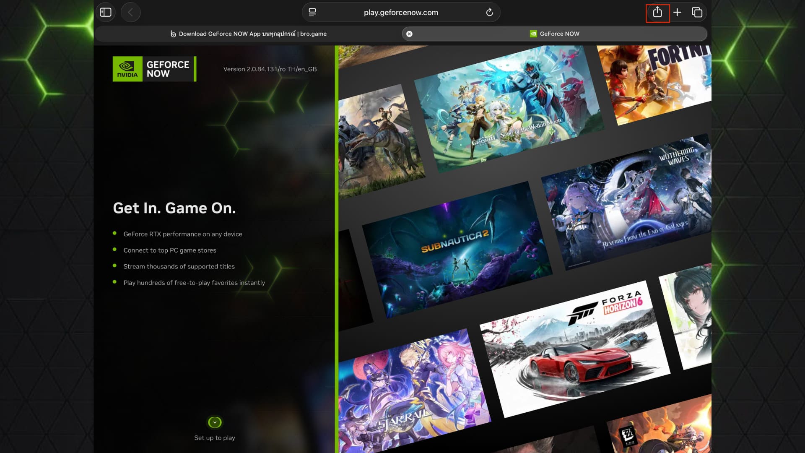The image size is (805, 453).
Task: Click the Get In. Game On. heading
Action: click(x=174, y=208)
